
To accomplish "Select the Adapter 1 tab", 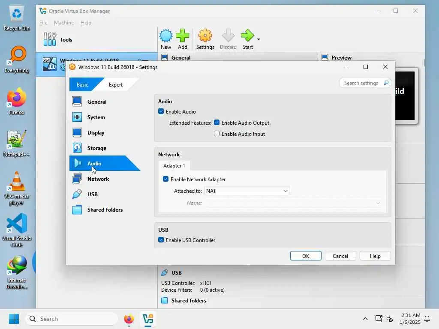I will tap(174, 166).
